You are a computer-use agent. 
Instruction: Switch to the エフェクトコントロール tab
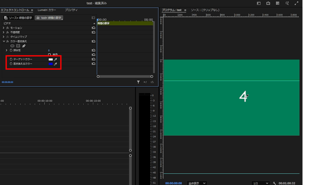15,10
